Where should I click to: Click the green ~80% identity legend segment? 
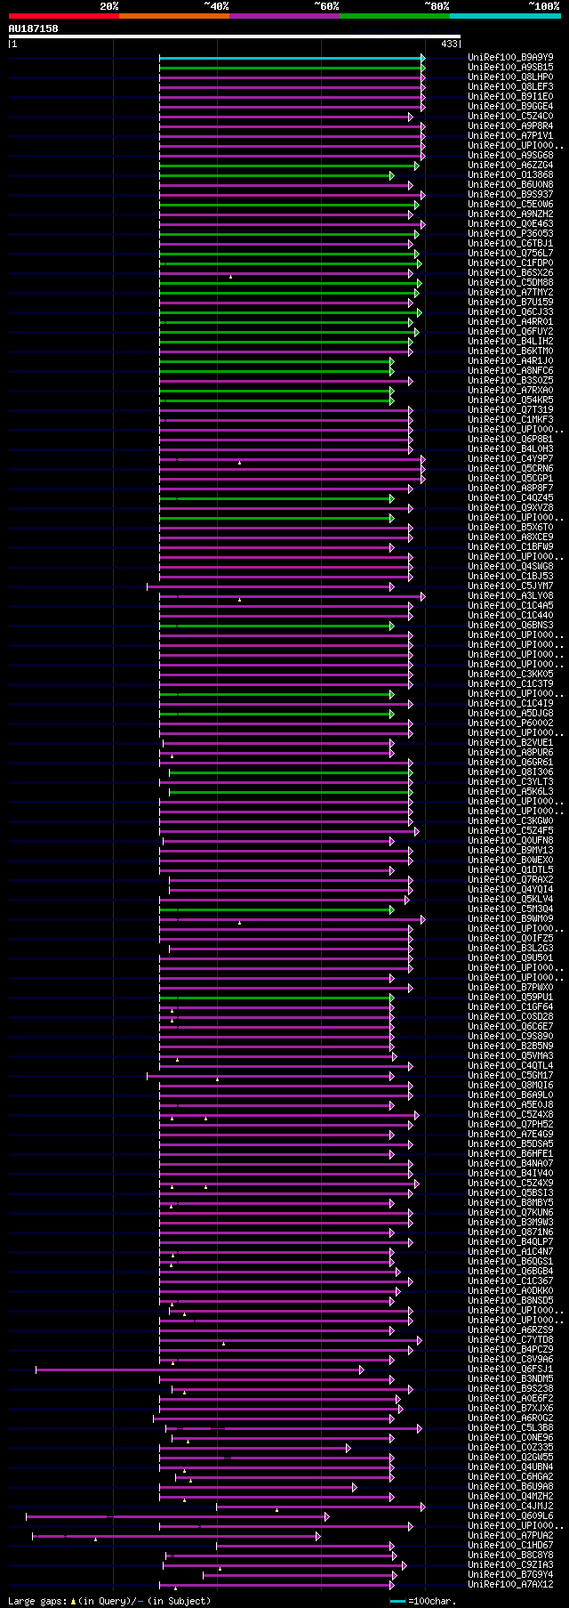click(395, 16)
